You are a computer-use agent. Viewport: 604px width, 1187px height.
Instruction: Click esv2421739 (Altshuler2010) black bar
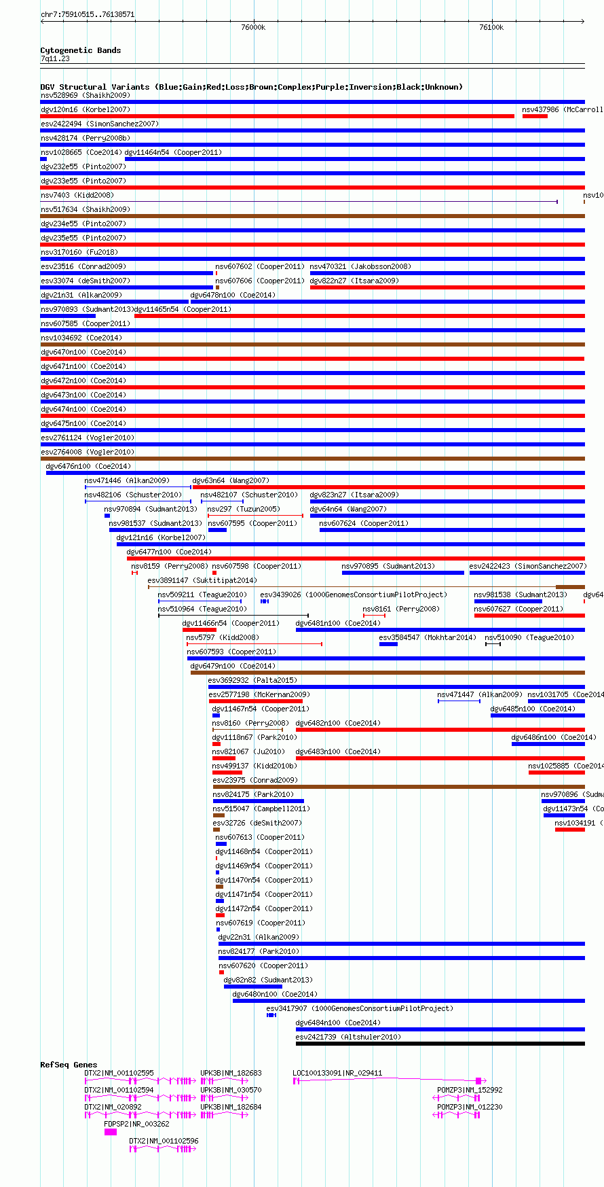pyautogui.click(x=440, y=1044)
